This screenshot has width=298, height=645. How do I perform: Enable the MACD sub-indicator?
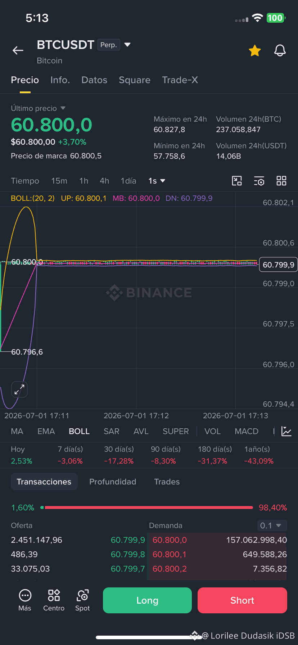tap(247, 431)
